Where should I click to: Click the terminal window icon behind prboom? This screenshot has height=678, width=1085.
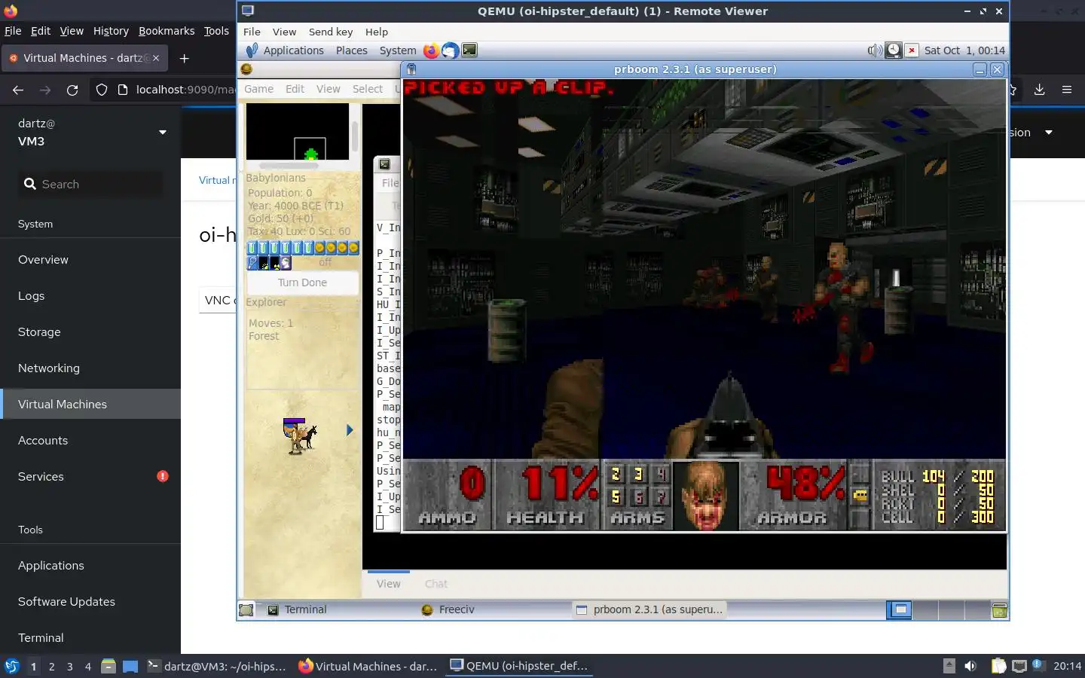pos(384,164)
